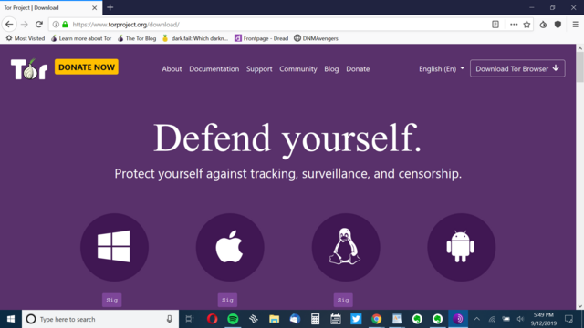This screenshot has height=328, width=584.
Task: Open Frontpage - Dread bookmark
Action: coord(262,38)
